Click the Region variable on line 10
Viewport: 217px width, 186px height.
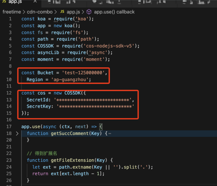[35, 80]
